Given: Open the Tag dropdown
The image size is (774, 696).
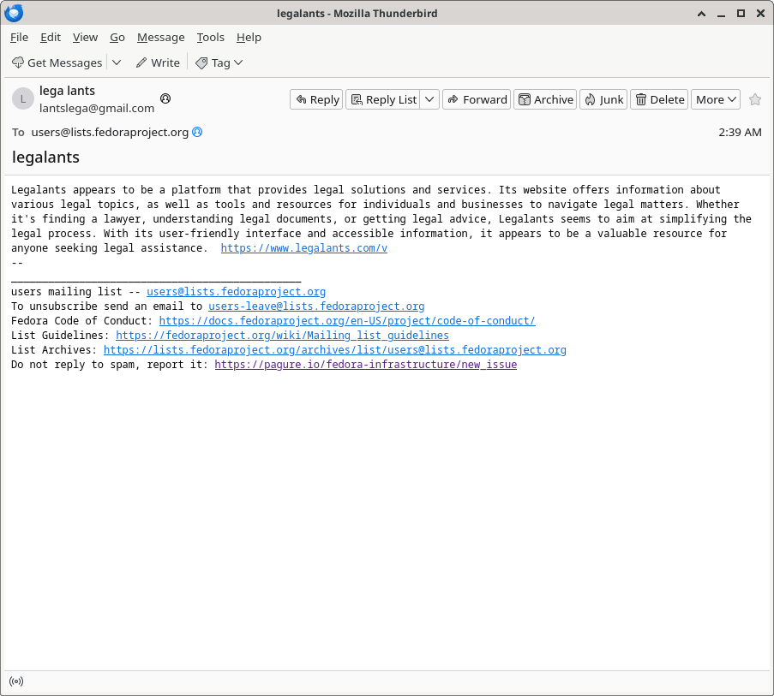Looking at the screenshot, I should coord(219,62).
